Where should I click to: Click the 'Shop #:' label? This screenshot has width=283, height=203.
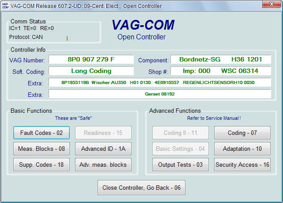[x=158, y=72]
